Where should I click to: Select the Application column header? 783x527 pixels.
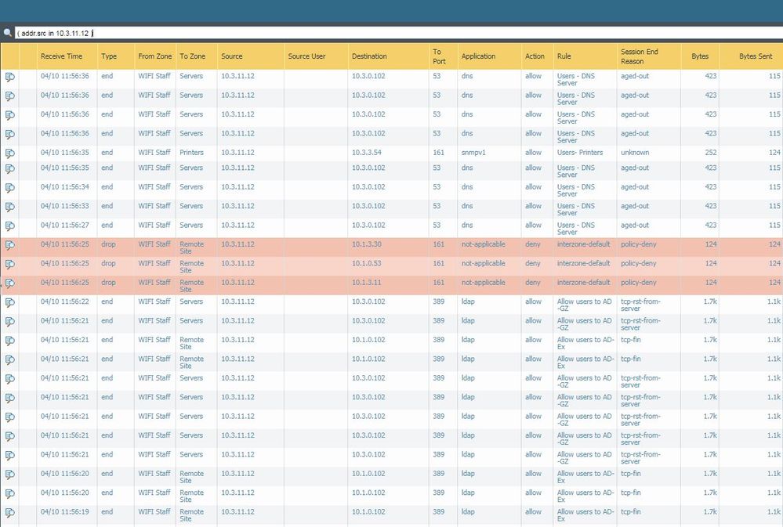478,56
